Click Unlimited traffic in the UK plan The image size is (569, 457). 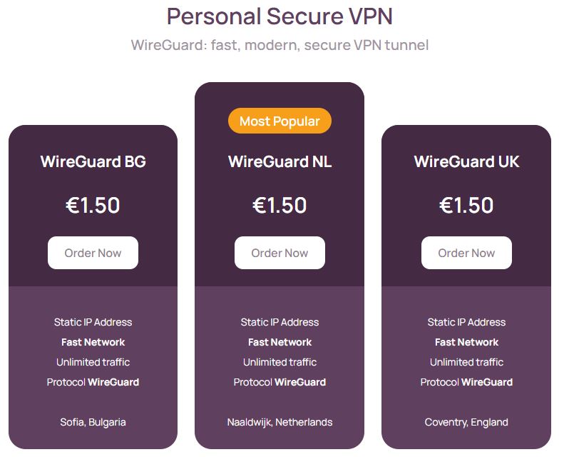tap(466, 362)
